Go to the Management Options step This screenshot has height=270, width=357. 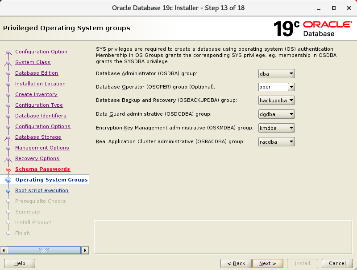point(42,148)
